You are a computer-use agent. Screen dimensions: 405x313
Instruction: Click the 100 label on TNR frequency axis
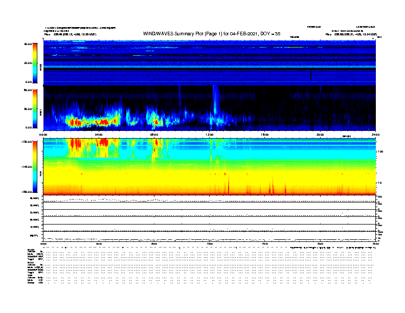380,151
